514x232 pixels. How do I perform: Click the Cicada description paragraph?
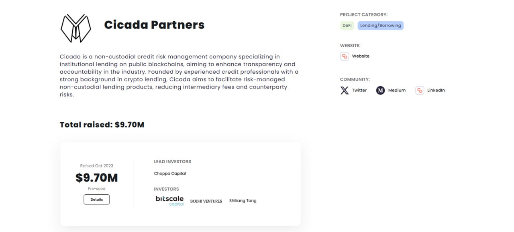[x=179, y=76]
